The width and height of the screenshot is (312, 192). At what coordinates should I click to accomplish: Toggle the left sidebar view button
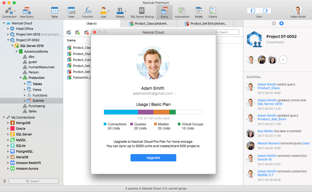[x=253, y=11]
